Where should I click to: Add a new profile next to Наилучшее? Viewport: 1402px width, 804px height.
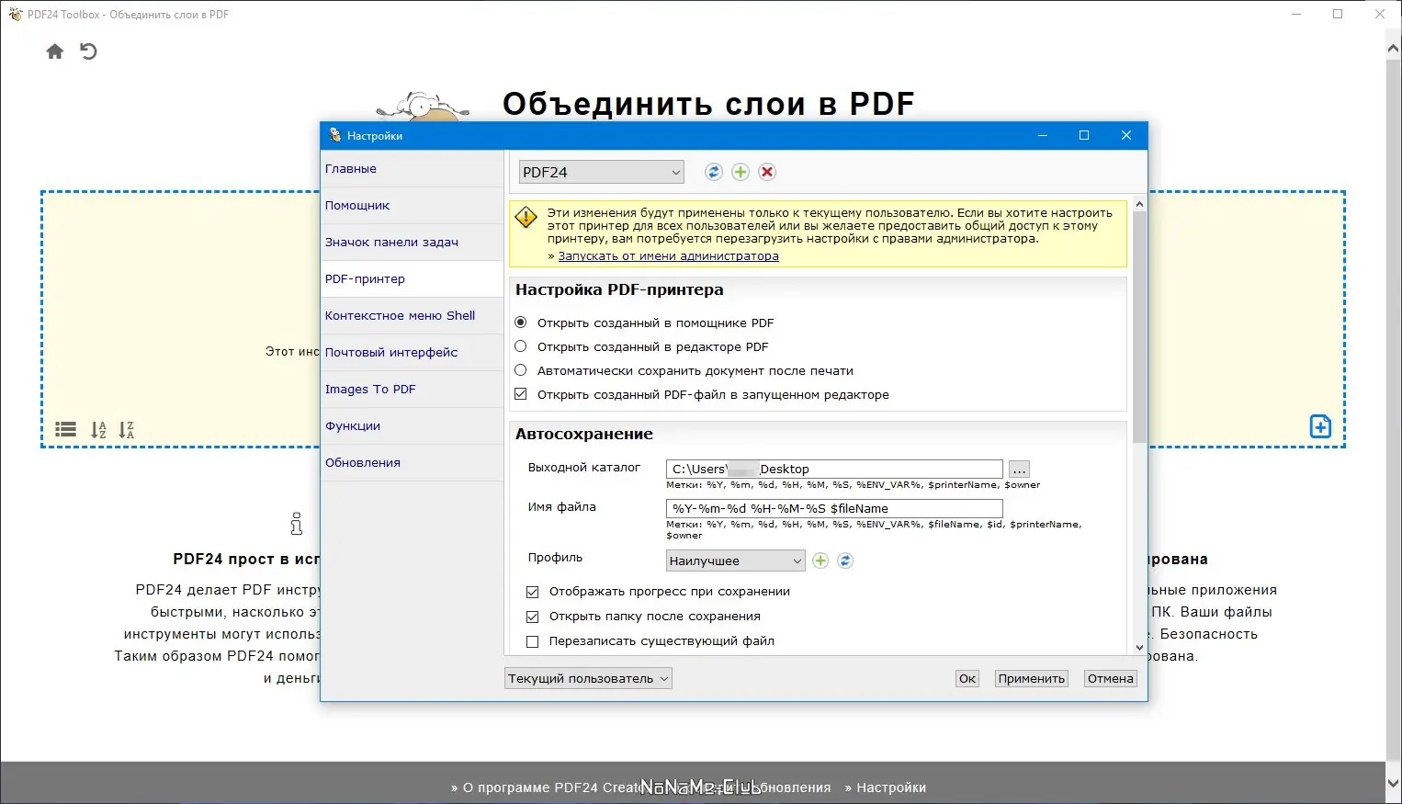[820, 561]
